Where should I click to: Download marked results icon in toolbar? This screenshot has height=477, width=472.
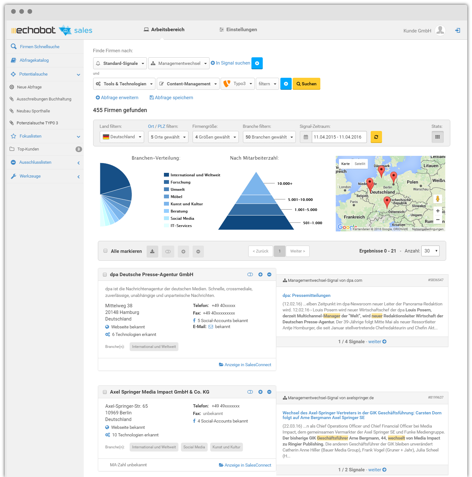coord(152,251)
